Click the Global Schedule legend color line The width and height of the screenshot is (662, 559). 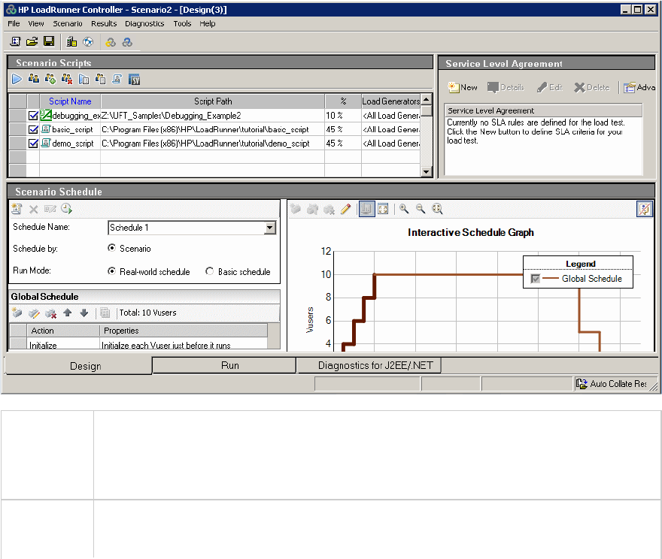click(x=551, y=279)
